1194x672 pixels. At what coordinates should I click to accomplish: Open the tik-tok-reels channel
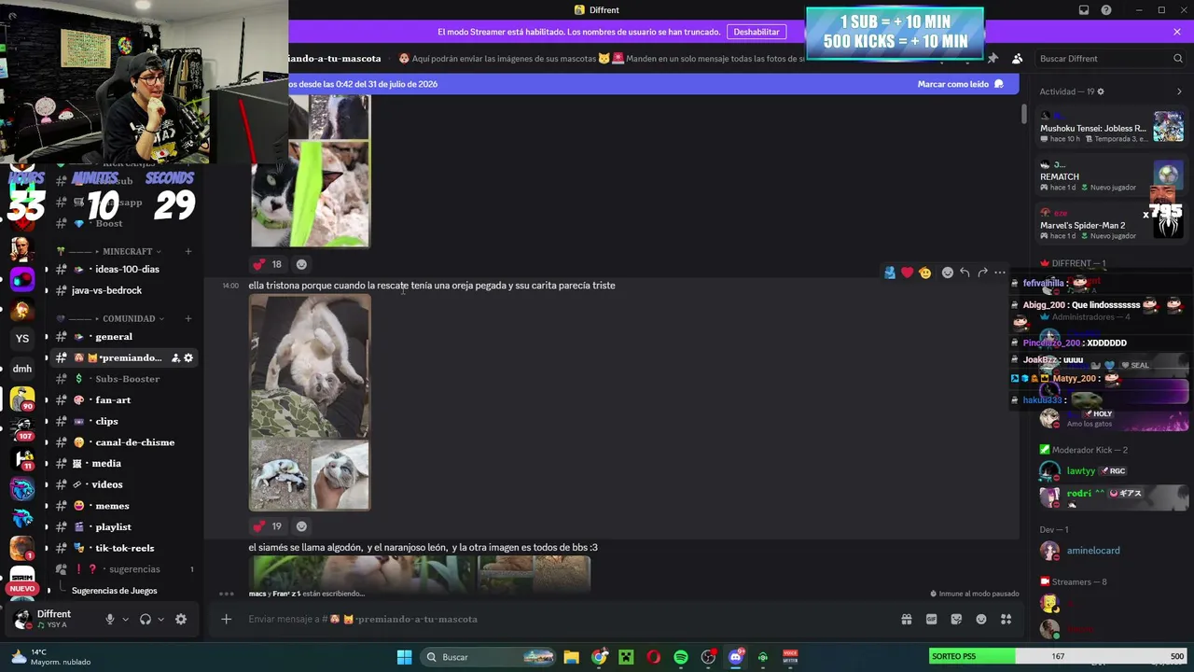[123, 548]
